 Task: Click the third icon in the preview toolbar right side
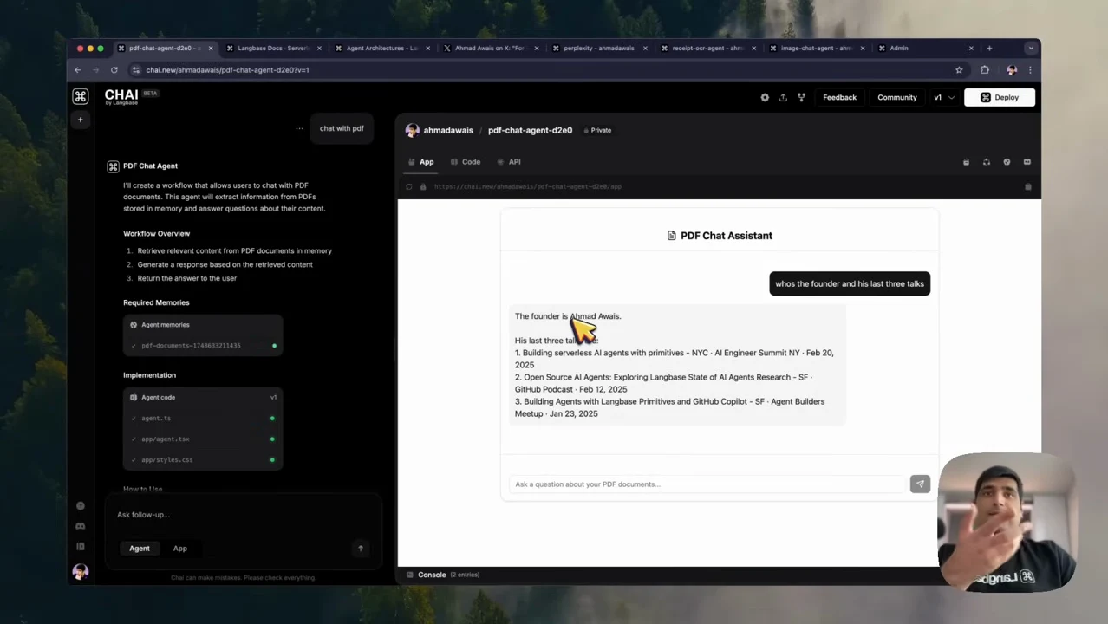(1007, 162)
